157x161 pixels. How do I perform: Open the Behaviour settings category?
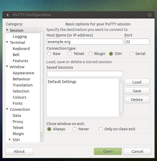(x=22, y=79)
